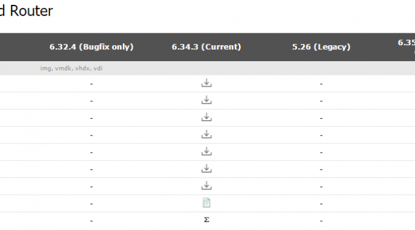Click the img, vmdk, vhdx, vdi label

tap(71, 69)
